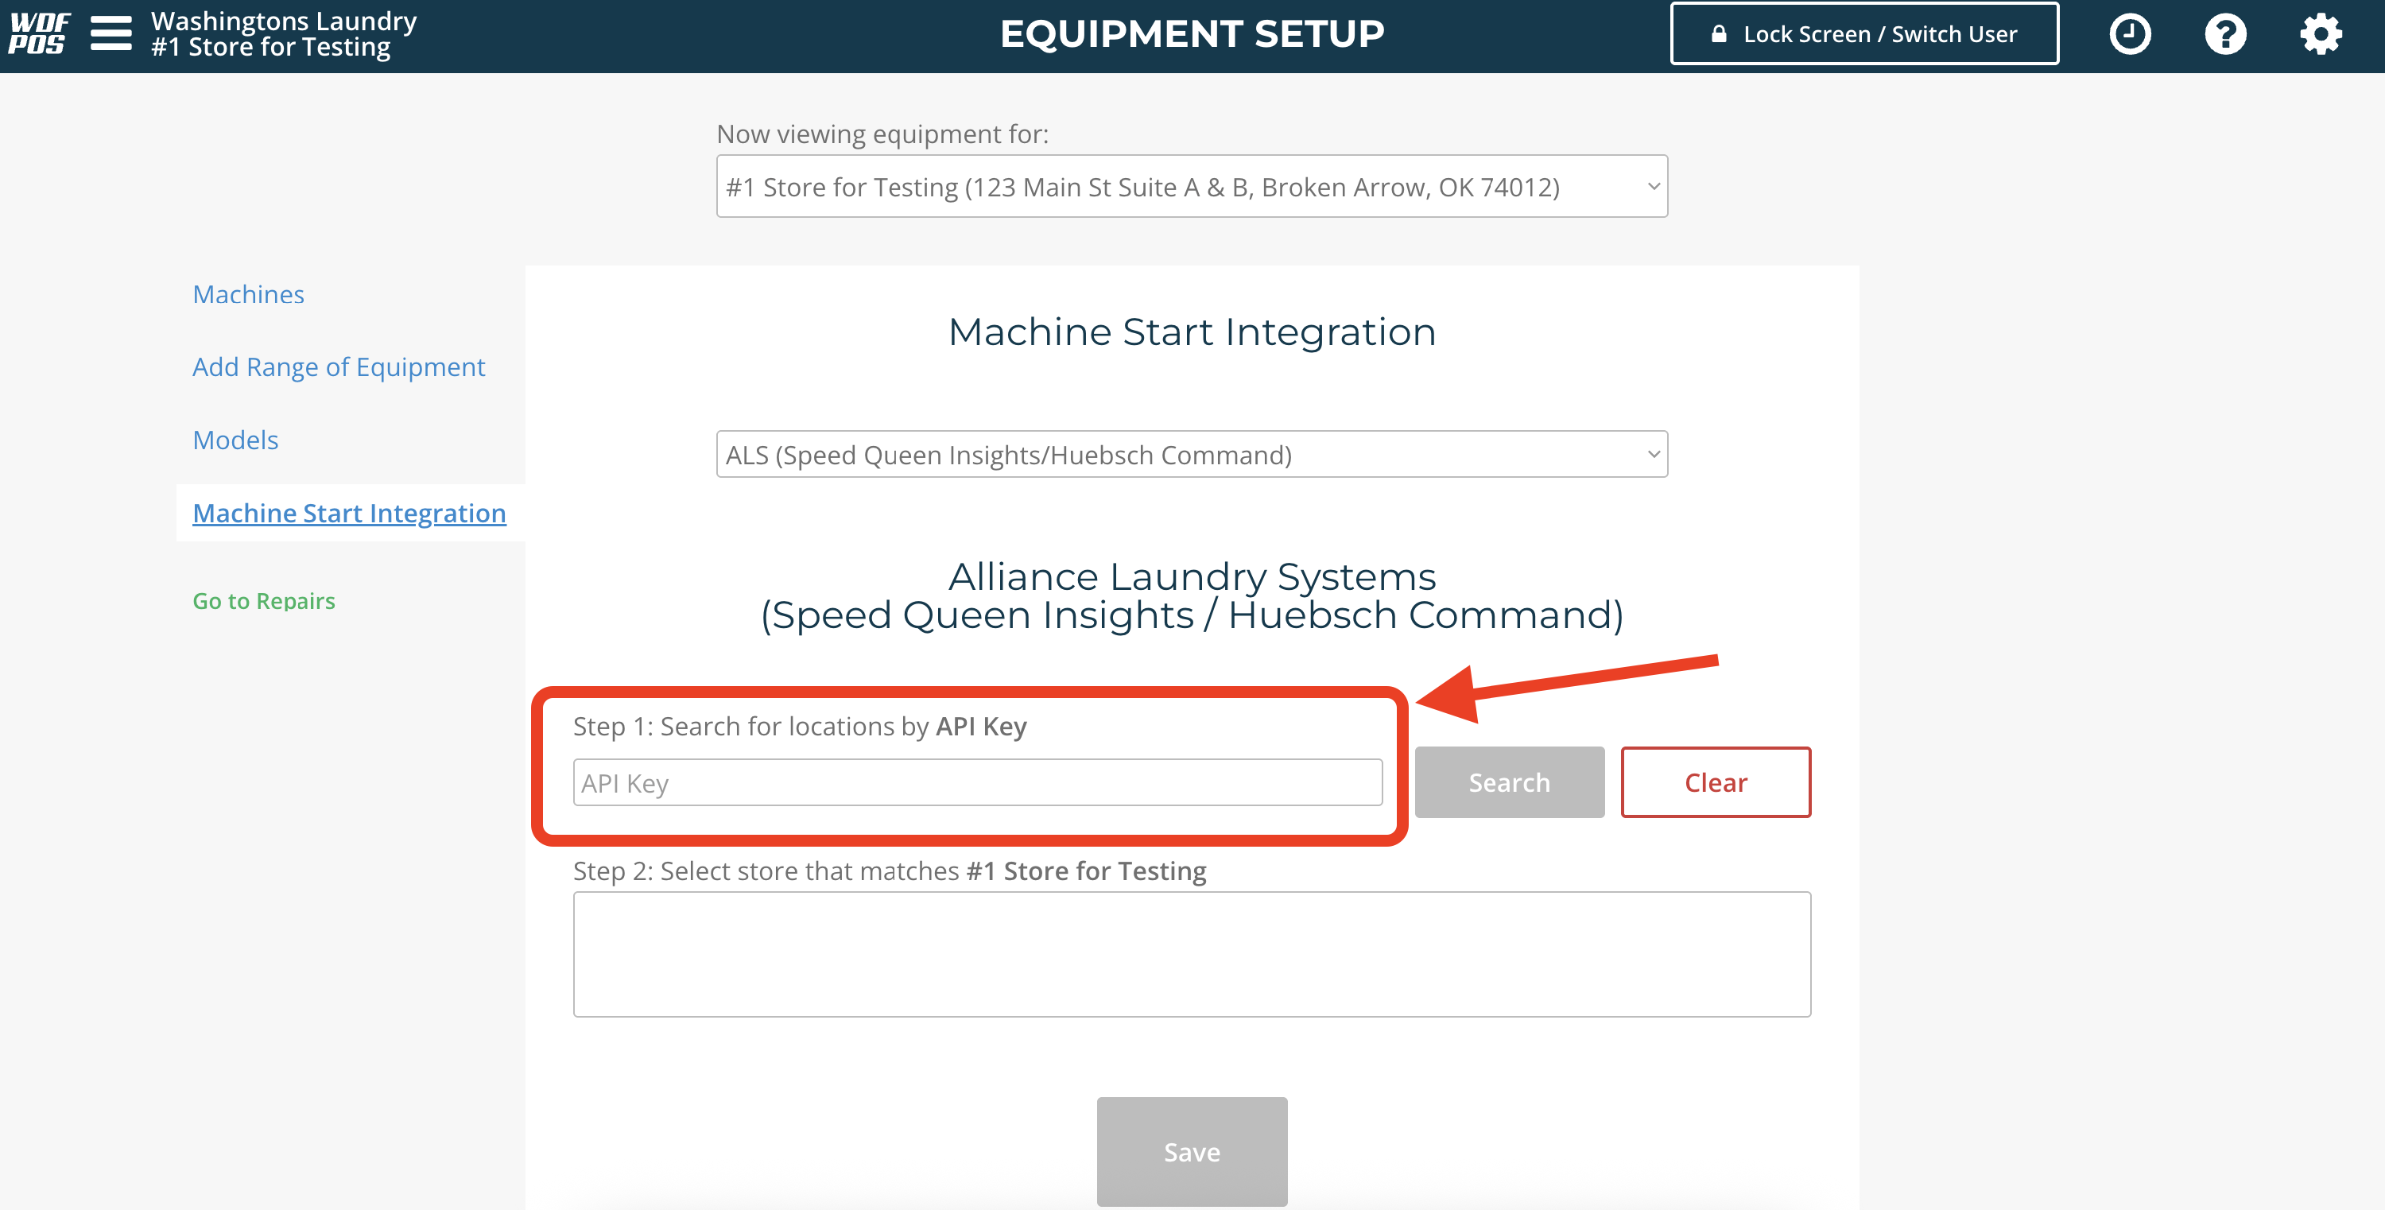Viewport: 2385px width, 1210px height.
Task: Open the help question mark icon
Action: click(2225, 34)
